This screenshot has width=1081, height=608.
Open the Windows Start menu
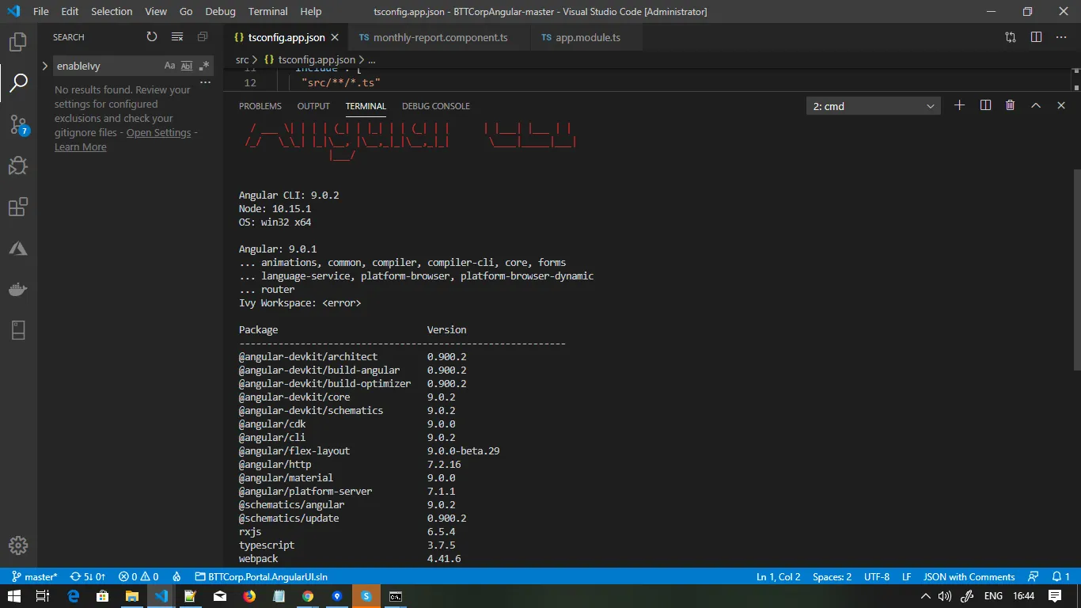[14, 596]
